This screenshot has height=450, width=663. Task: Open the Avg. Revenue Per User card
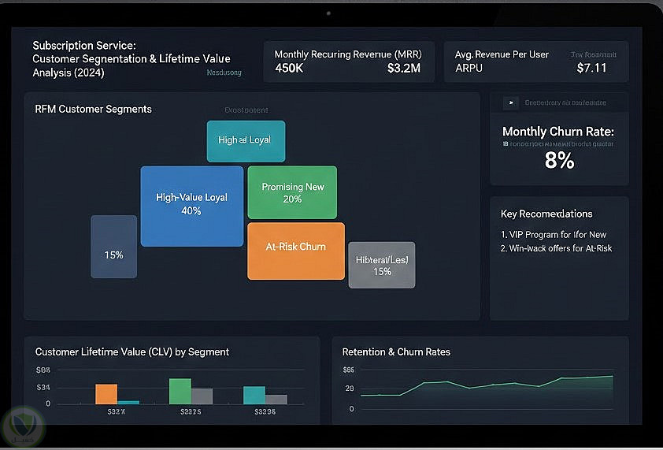[536, 61]
